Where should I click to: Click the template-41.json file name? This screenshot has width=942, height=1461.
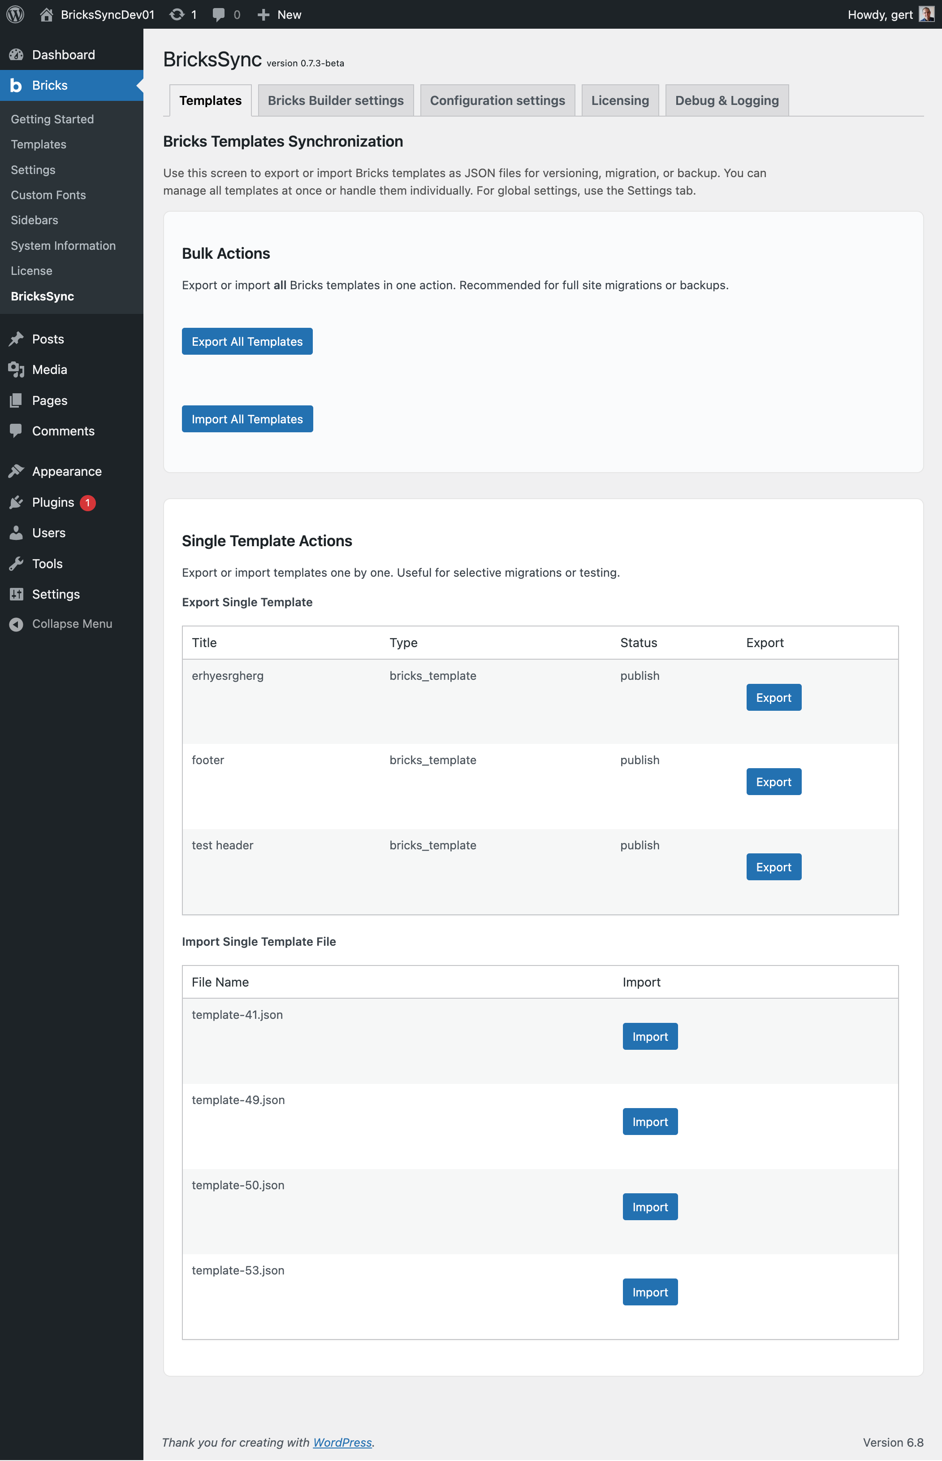coord(237,1015)
